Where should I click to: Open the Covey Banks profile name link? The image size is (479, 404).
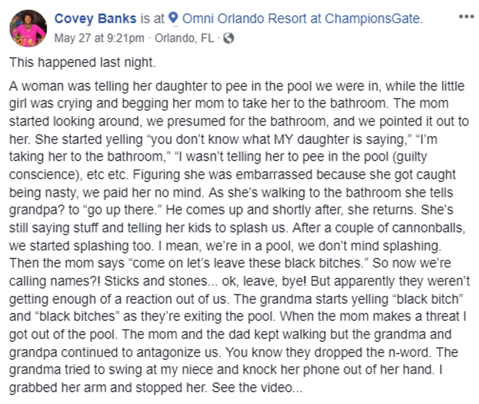click(x=95, y=19)
